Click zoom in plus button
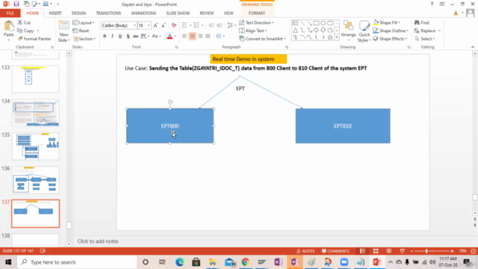Viewport: 478px width, 269px height. pyautogui.click(x=452, y=251)
